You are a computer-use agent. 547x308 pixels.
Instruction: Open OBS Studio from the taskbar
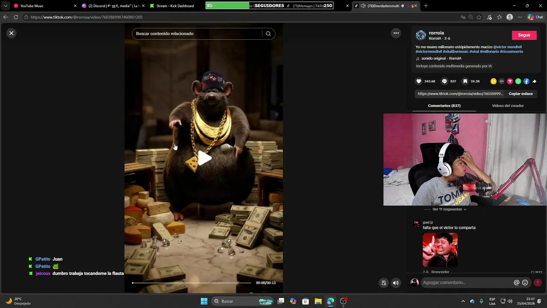point(343,301)
